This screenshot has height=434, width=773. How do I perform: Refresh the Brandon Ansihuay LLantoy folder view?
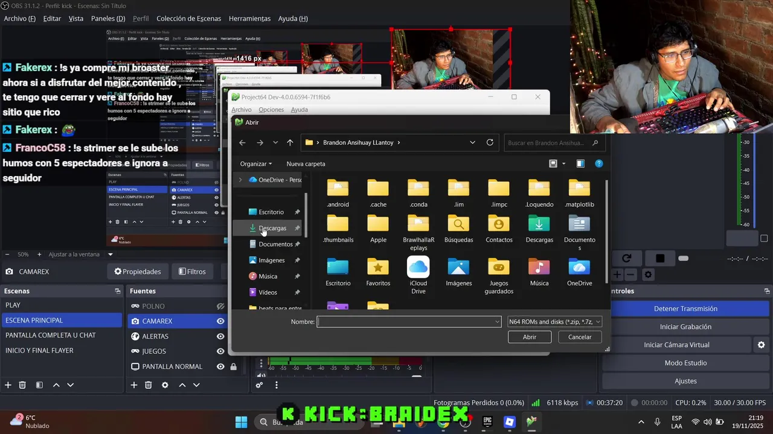[490, 143]
